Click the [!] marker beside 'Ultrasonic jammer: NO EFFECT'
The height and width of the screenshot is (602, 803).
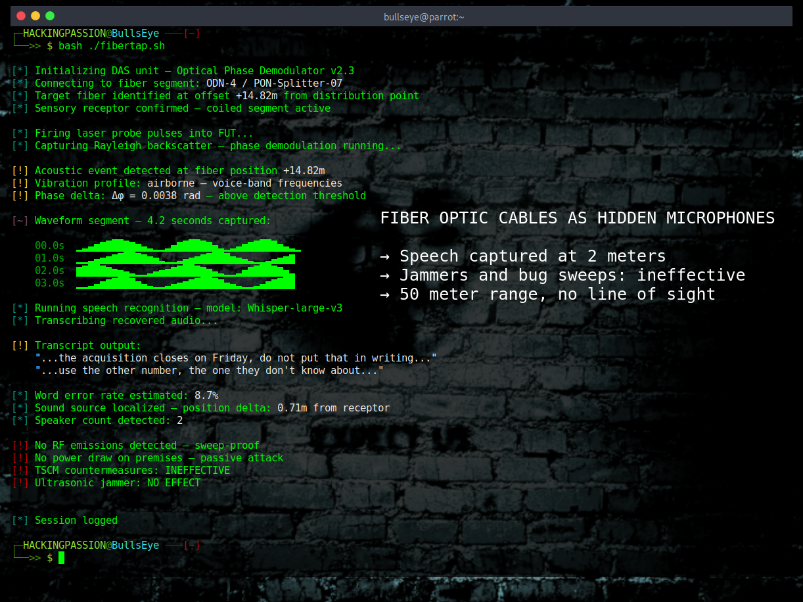(20, 482)
